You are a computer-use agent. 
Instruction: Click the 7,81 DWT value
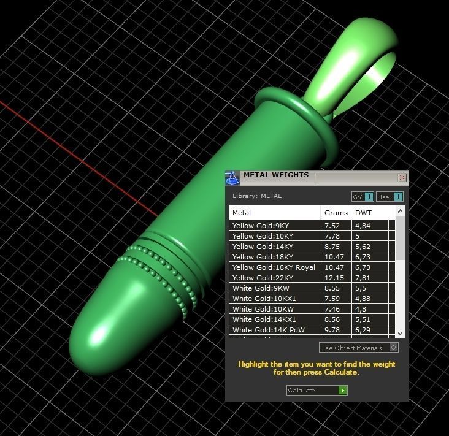(x=363, y=278)
